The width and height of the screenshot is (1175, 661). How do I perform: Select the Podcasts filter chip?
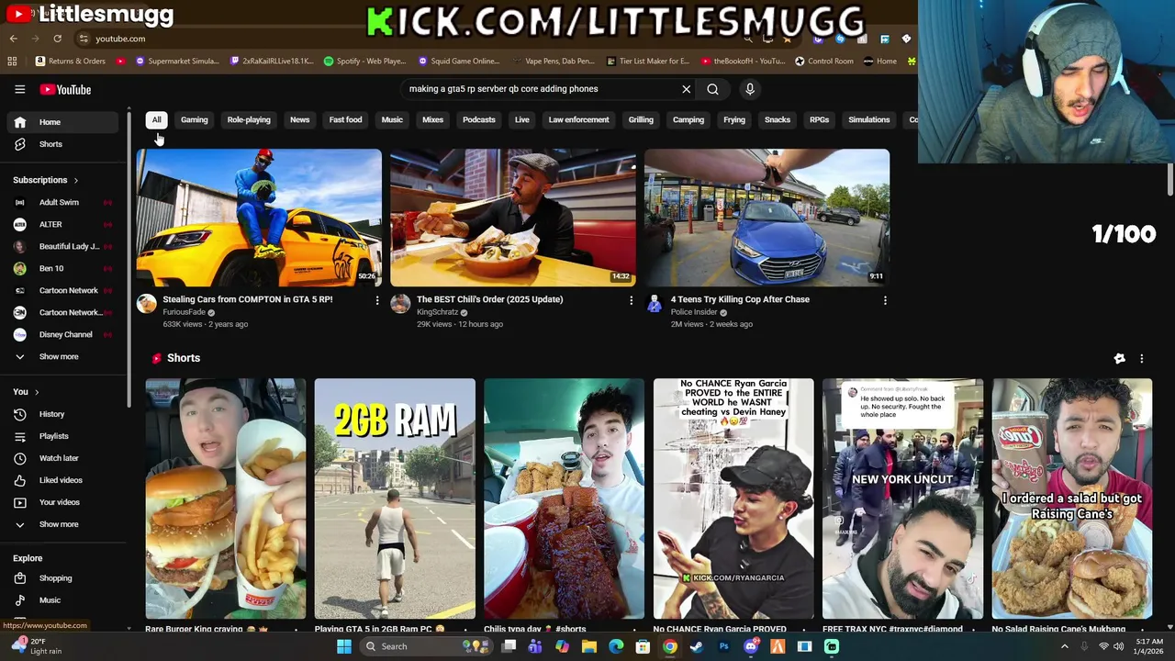pyautogui.click(x=479, y=119)
